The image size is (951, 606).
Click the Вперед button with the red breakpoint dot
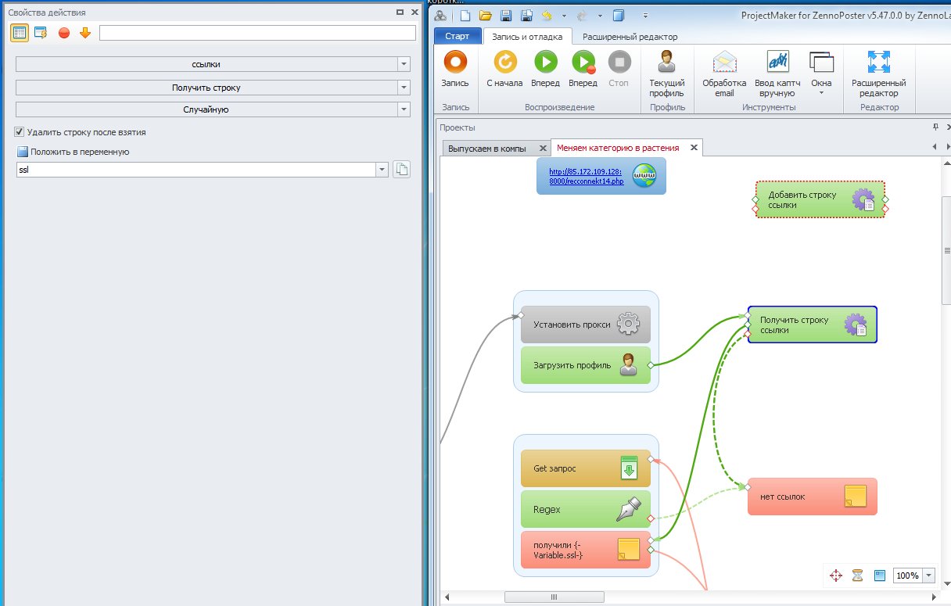click(583, 69)
